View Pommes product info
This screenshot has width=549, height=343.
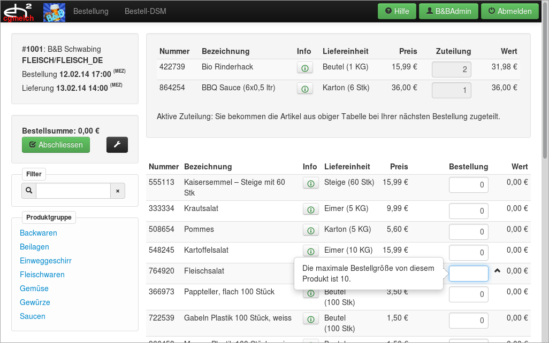310,230
